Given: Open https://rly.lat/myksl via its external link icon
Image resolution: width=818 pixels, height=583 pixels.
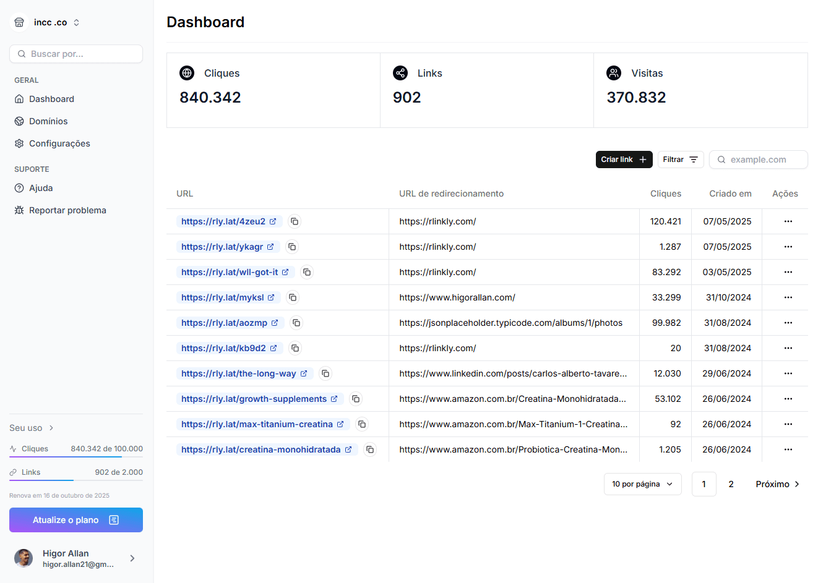Looking at the screenshot, I should click(273, 297).
